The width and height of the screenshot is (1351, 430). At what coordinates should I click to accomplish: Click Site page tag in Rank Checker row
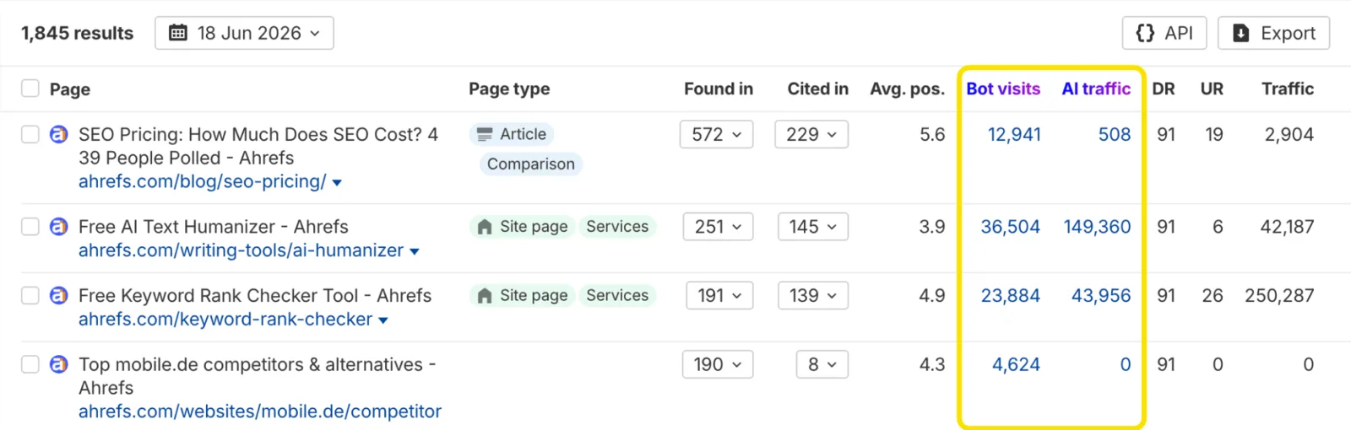click(522, 295)
